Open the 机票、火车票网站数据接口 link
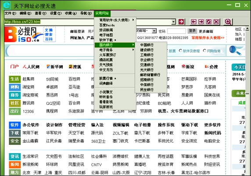Viewport: 251px width, 176px height. (183, 111)
